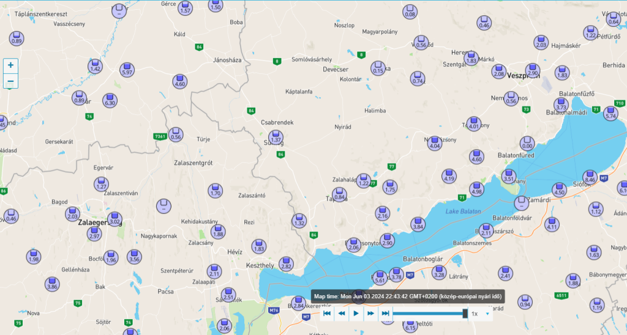
Task: Skip to the last frame of the timeline
Action: [x=385, y=314]
